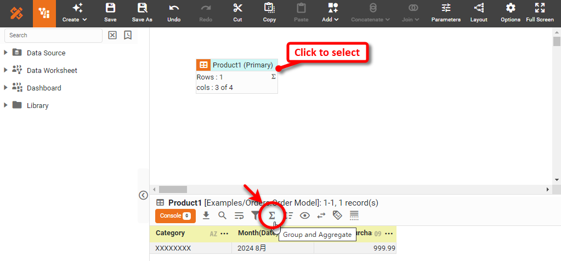Click the orange Console button
The width and height of the screenshot is (561, 261).
(x=175, y=216)
